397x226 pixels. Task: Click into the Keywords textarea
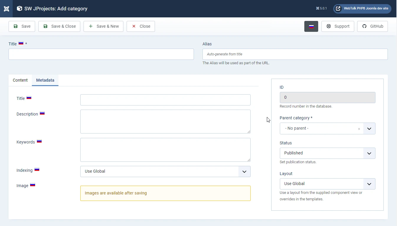[165, 150]
